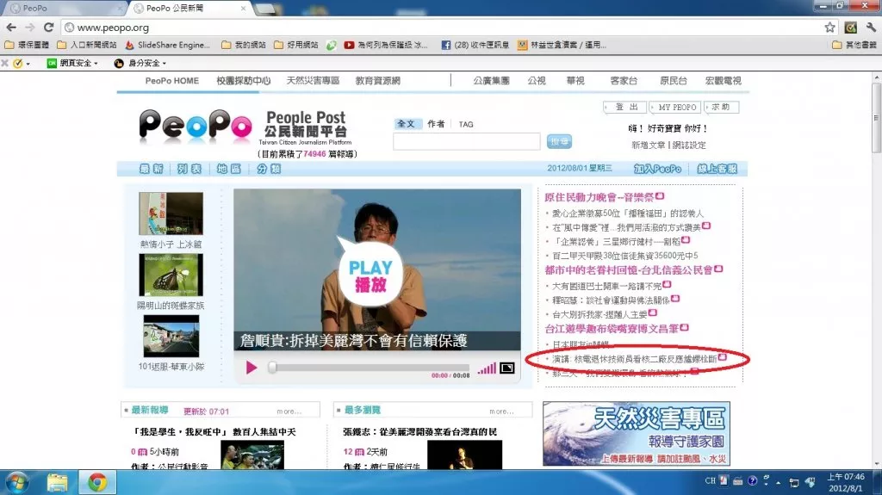Open 天然災害專區 in top navigation
Screen dimensions: 882x495
click(x=313, y=80)
